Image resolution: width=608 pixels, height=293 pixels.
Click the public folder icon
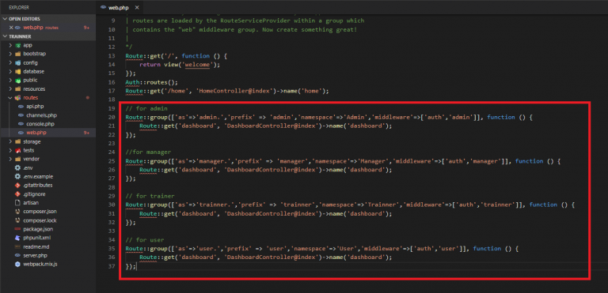tap(17, 80)
